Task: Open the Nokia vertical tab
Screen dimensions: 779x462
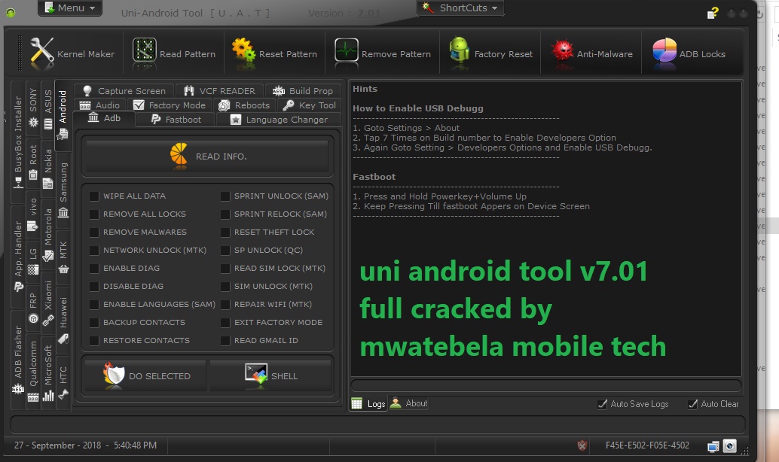Action: [48, 169]
